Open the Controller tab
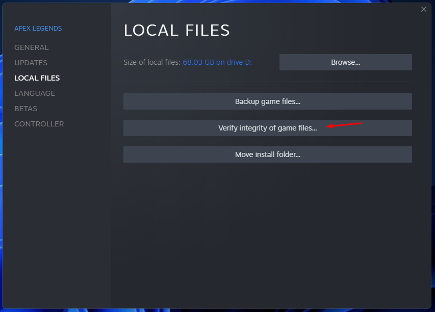This screenshot has width=435, height=312. (39, 124)
